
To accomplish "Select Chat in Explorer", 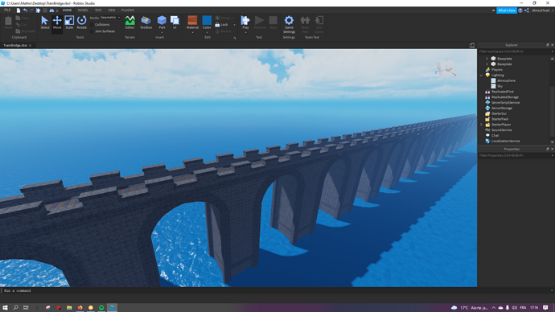I will pyautogui.click(x=495, y=135).
